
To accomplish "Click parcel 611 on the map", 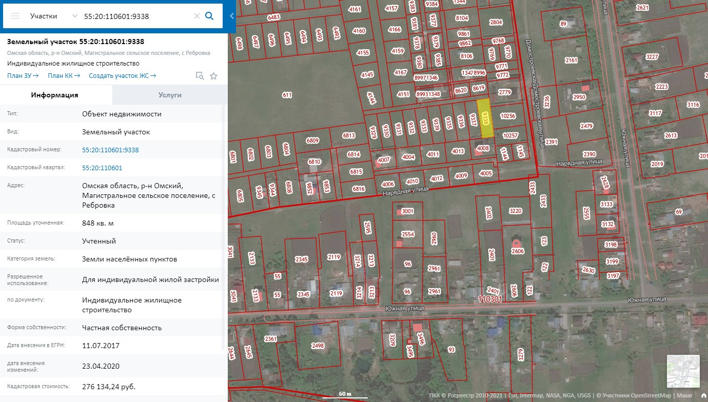I will point(287,95).
